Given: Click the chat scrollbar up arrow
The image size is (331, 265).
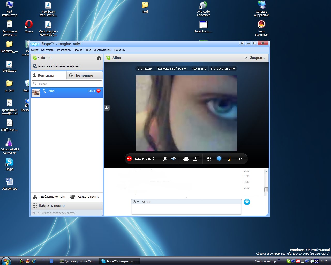Looking at the screenshot, I should click(266, 171).
